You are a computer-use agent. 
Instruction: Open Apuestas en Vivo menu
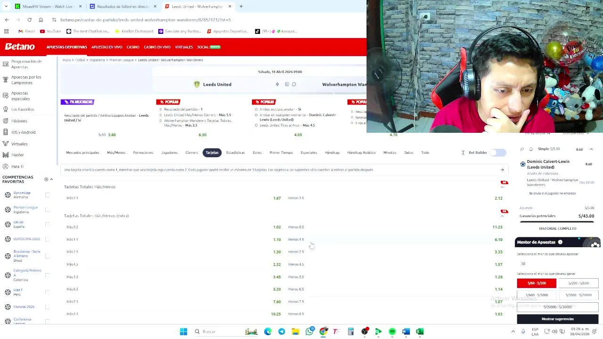(x=106, y=47)
